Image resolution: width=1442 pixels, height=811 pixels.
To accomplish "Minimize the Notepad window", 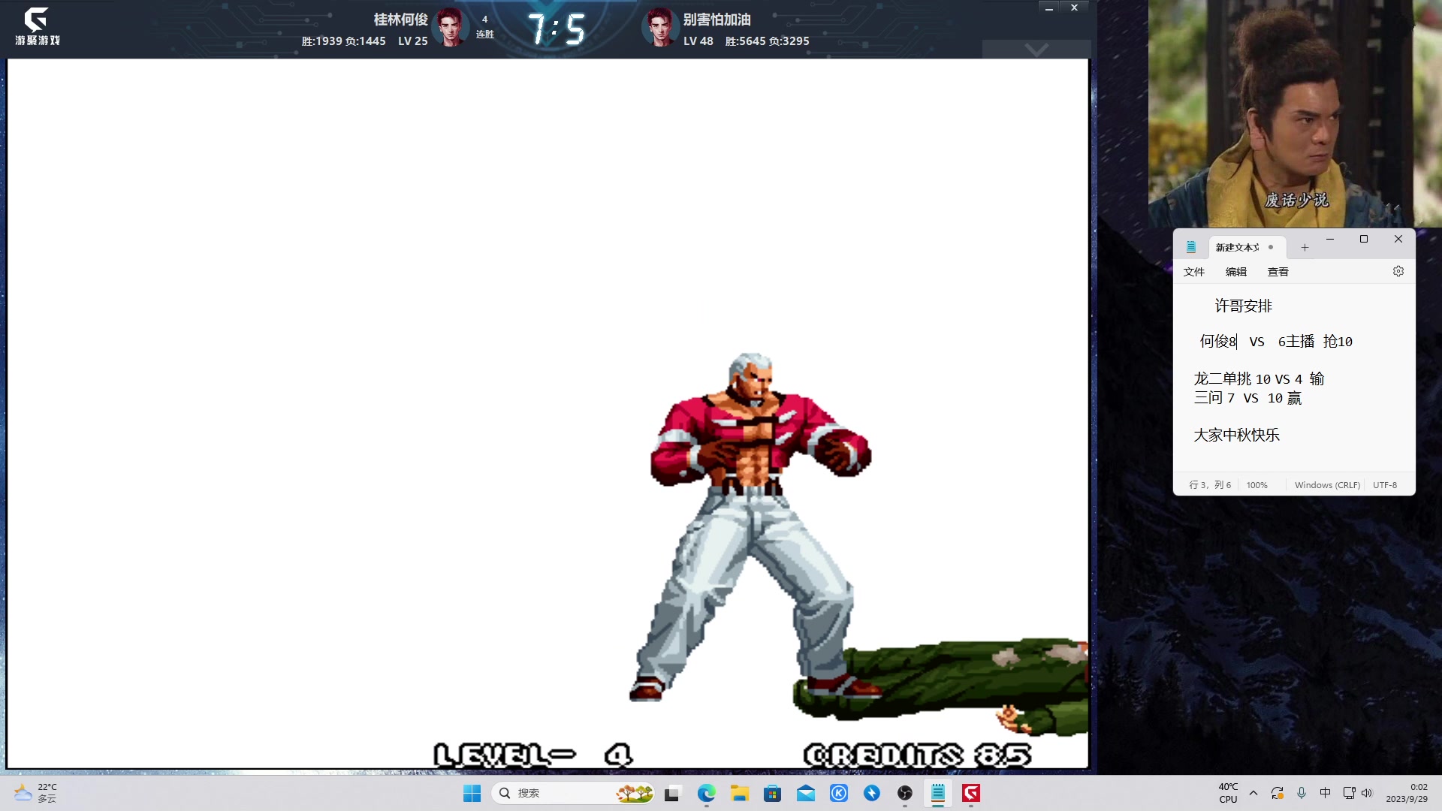I will coord(1330,239).
